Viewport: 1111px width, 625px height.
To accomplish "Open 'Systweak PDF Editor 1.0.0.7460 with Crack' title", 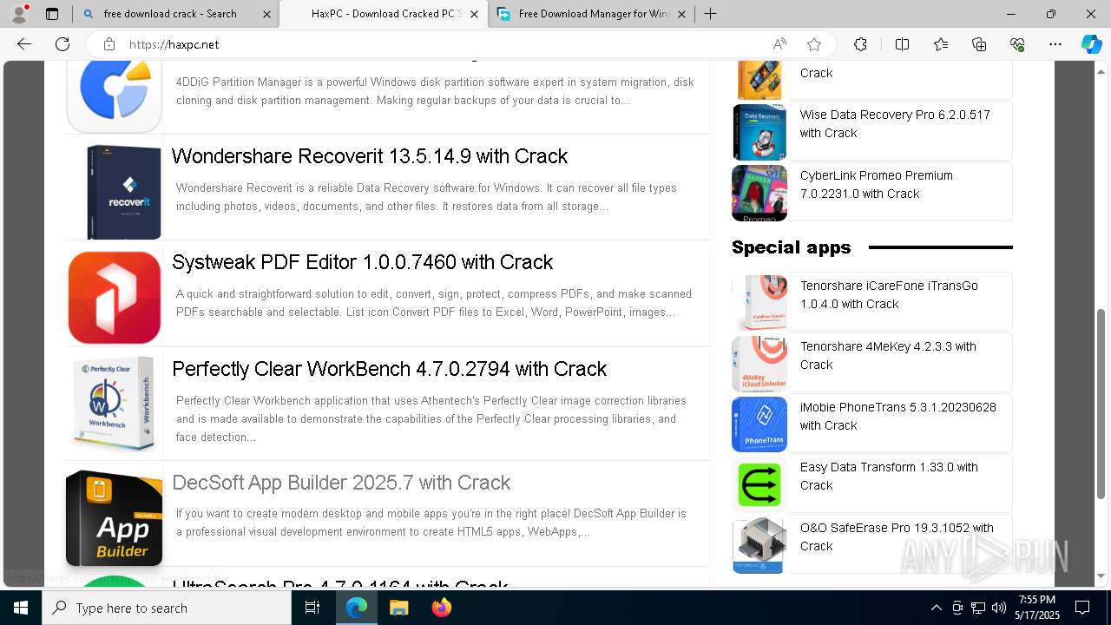I will pyautogui.click(x=363, y=262).
